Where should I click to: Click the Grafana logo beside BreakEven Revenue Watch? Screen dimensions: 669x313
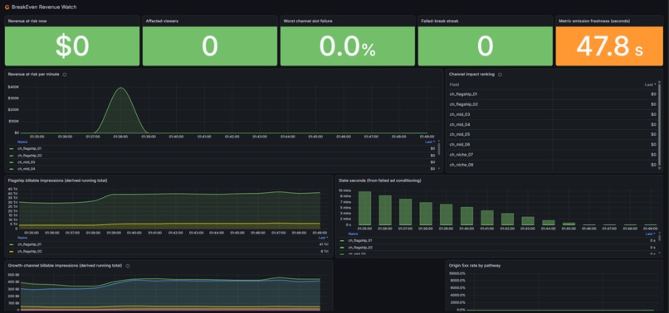[7, 7]
